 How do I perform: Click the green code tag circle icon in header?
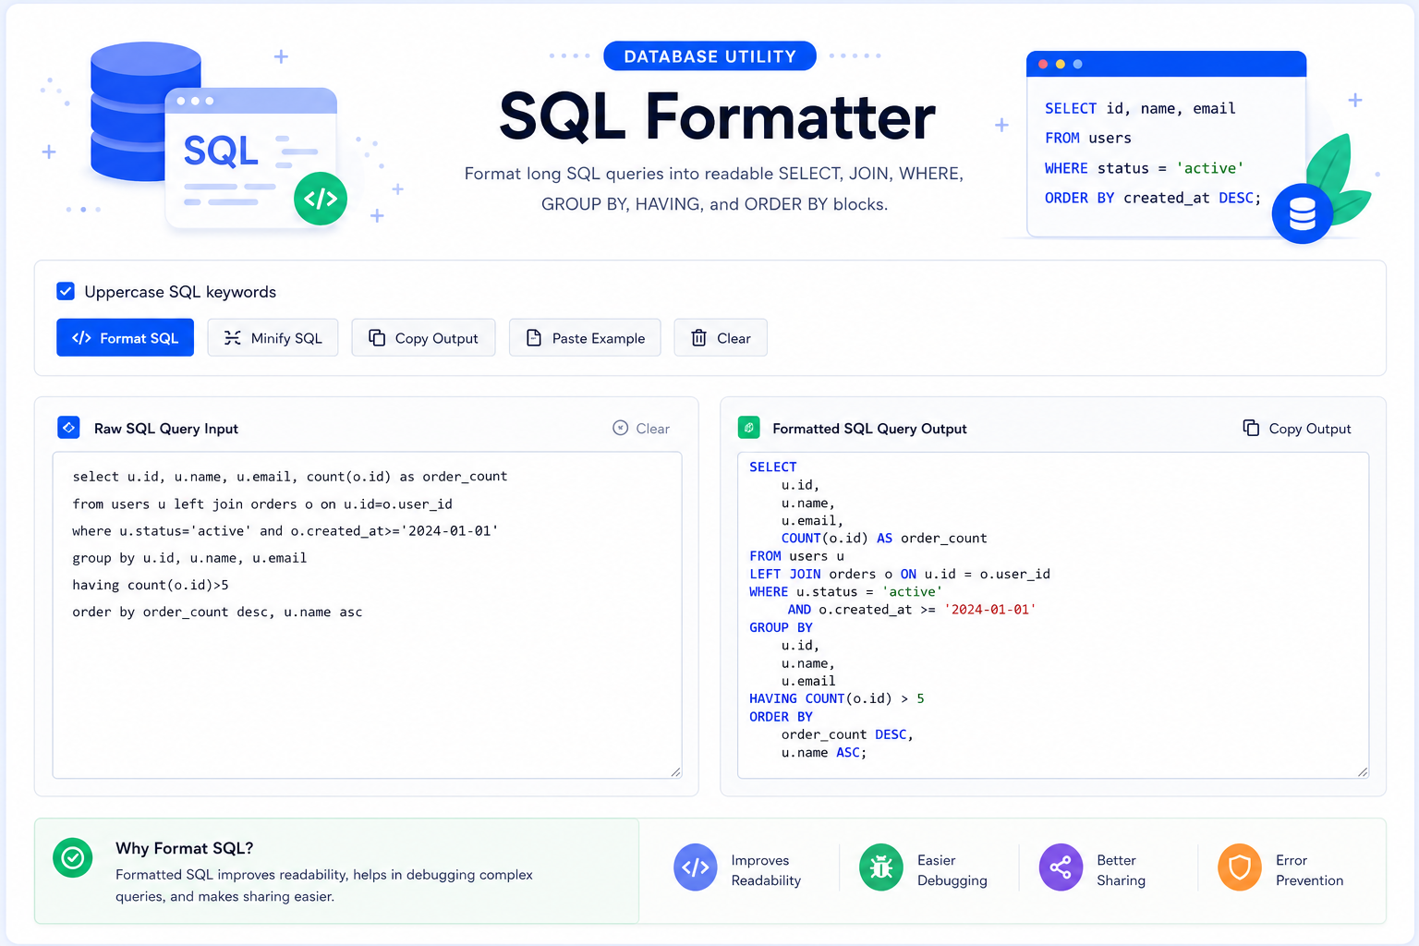(x=321, y=199)
